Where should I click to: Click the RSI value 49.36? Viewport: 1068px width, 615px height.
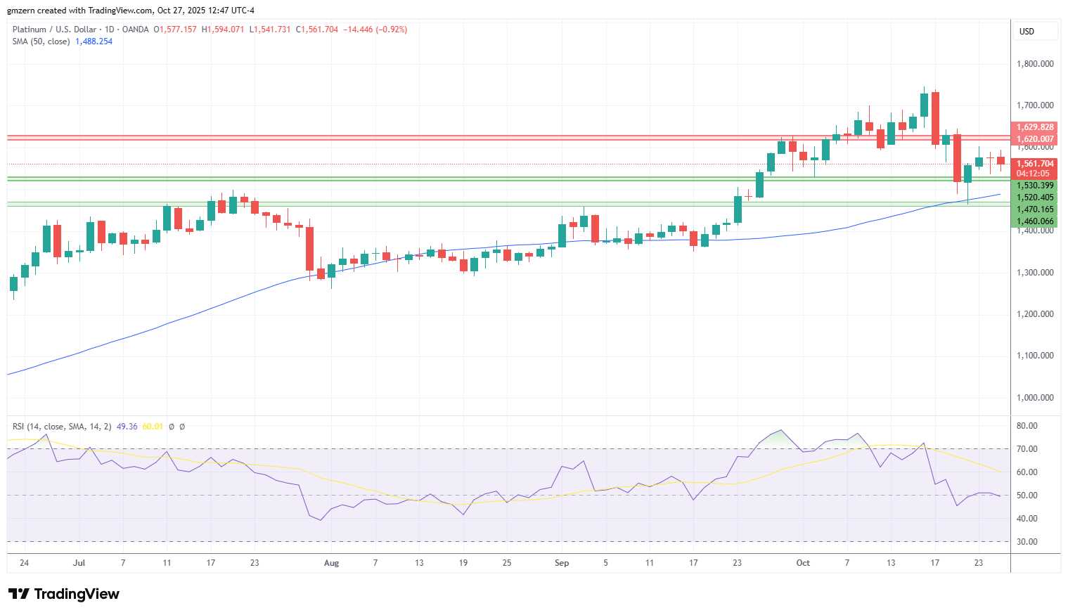pos(127,427)
